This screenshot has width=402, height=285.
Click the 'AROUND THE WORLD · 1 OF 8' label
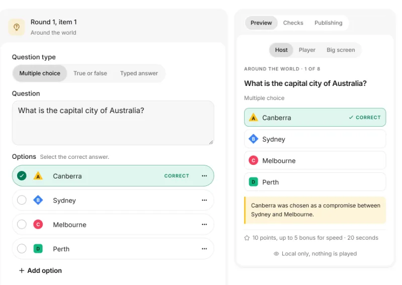[x=282, y=69]
